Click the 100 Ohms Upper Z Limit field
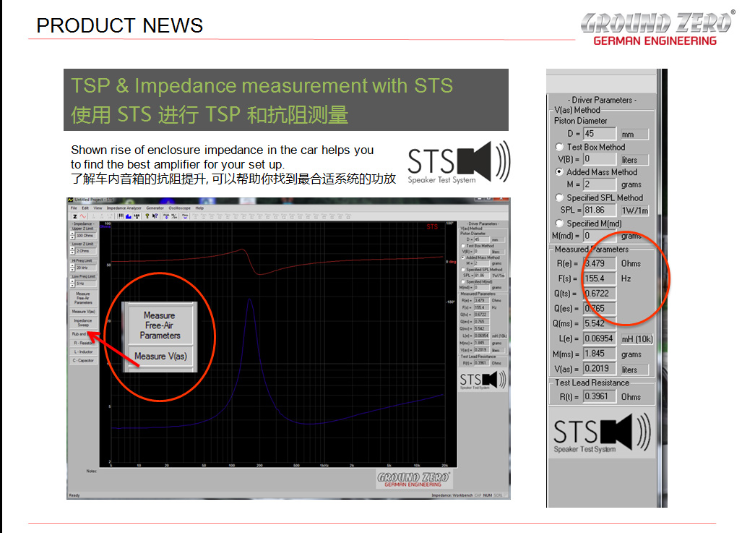The image size is (742, 533). (86, 236)
